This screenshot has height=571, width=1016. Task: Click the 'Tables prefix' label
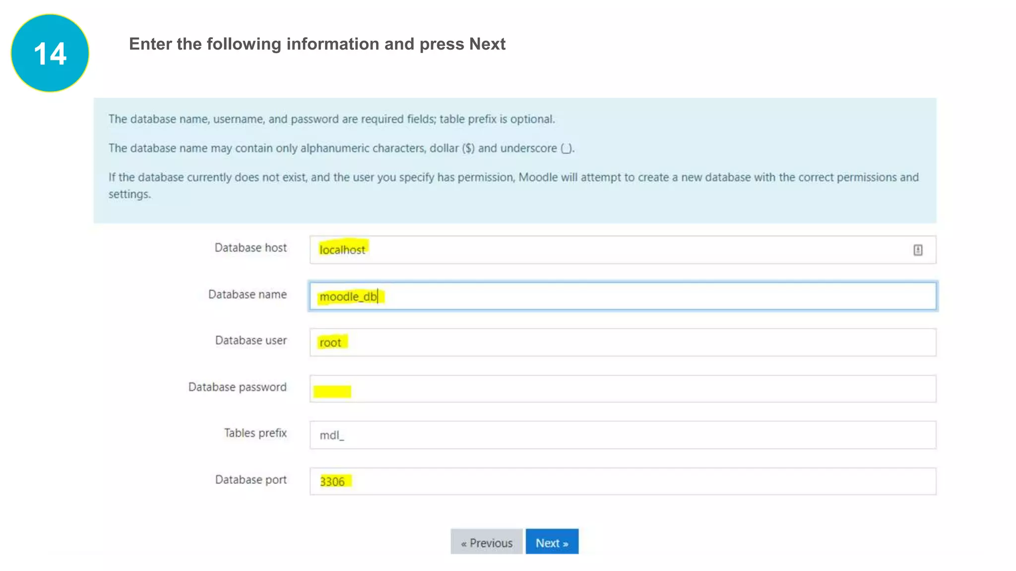pos(255,433)
